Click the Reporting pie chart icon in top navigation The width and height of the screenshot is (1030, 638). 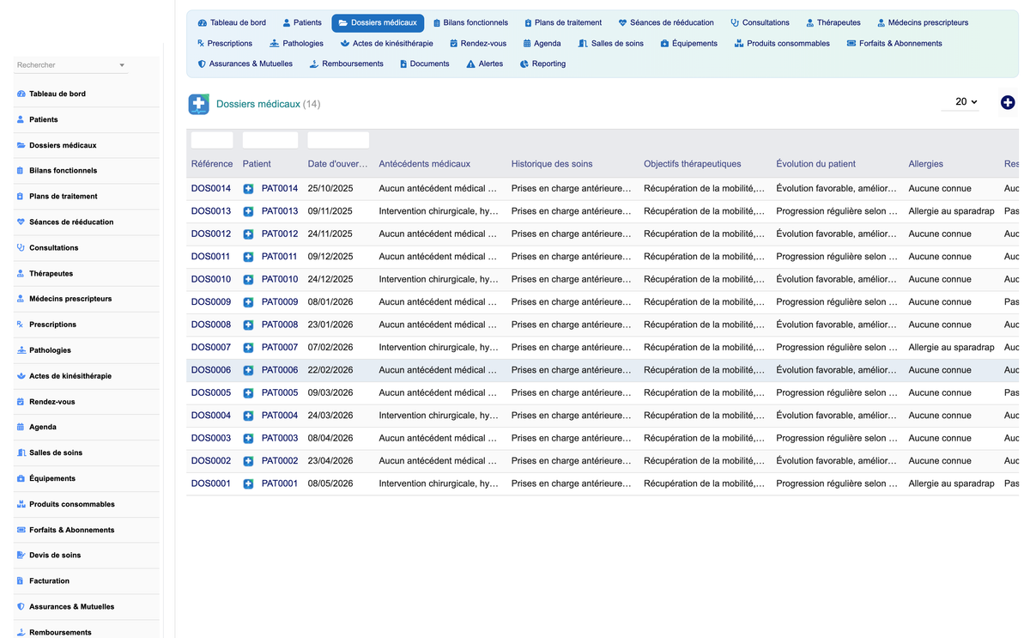[x=524, y=64]
